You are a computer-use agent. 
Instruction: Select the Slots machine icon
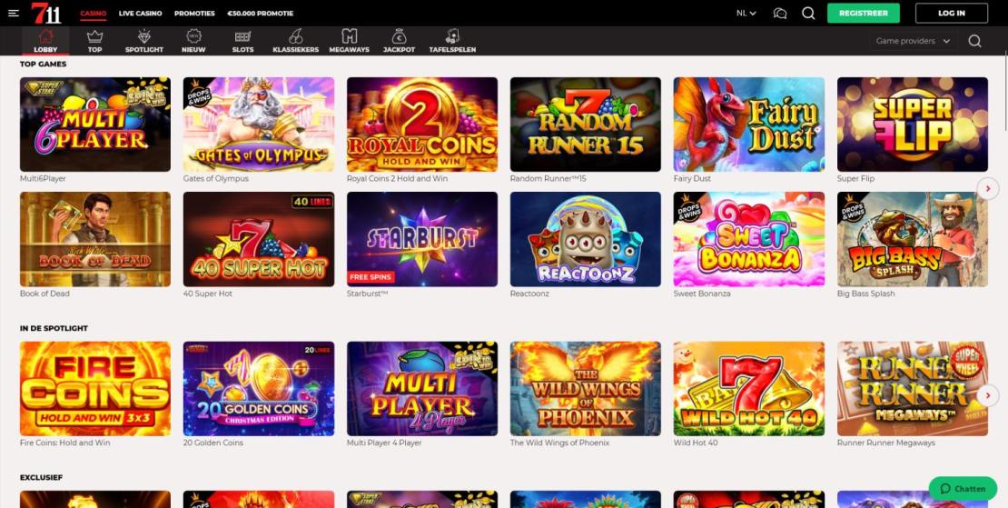(x=242, y=36)
